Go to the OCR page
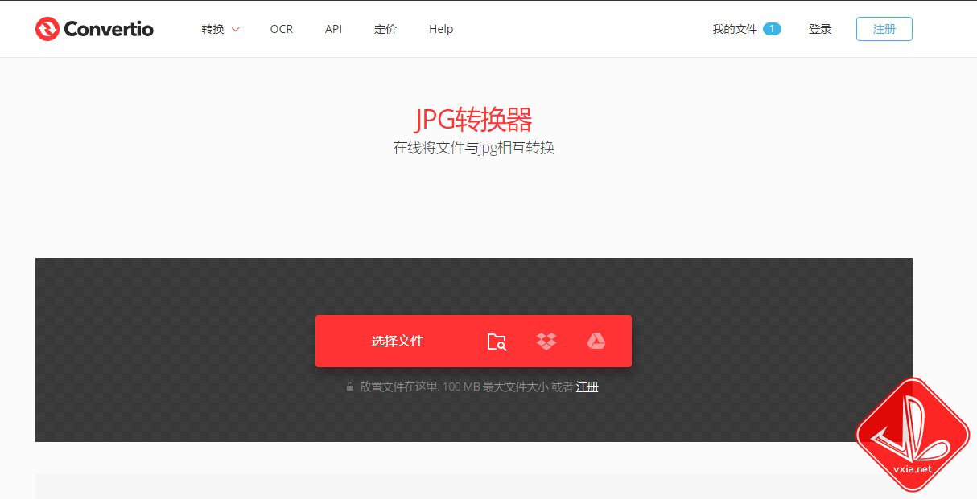The image size is (977, 499). [282, 29]
